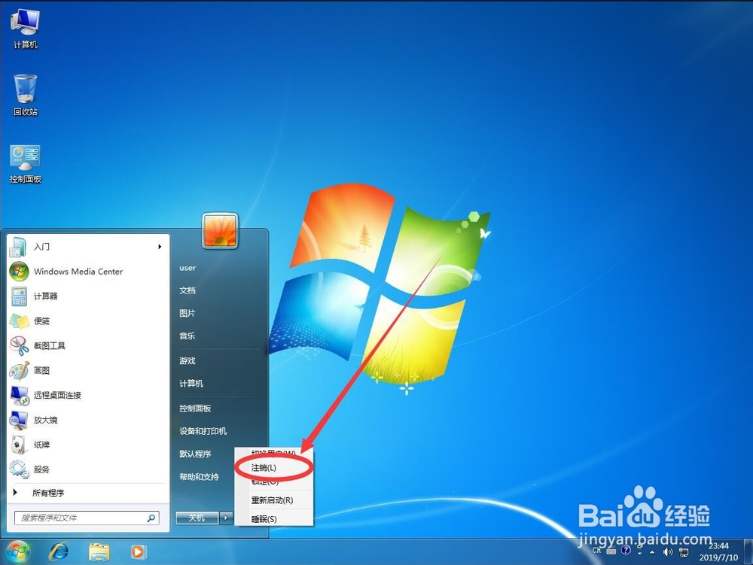Open Windows Explorer folder on taskbar
The width and height of the screenshot is (753, 565).
pos(99,552)
